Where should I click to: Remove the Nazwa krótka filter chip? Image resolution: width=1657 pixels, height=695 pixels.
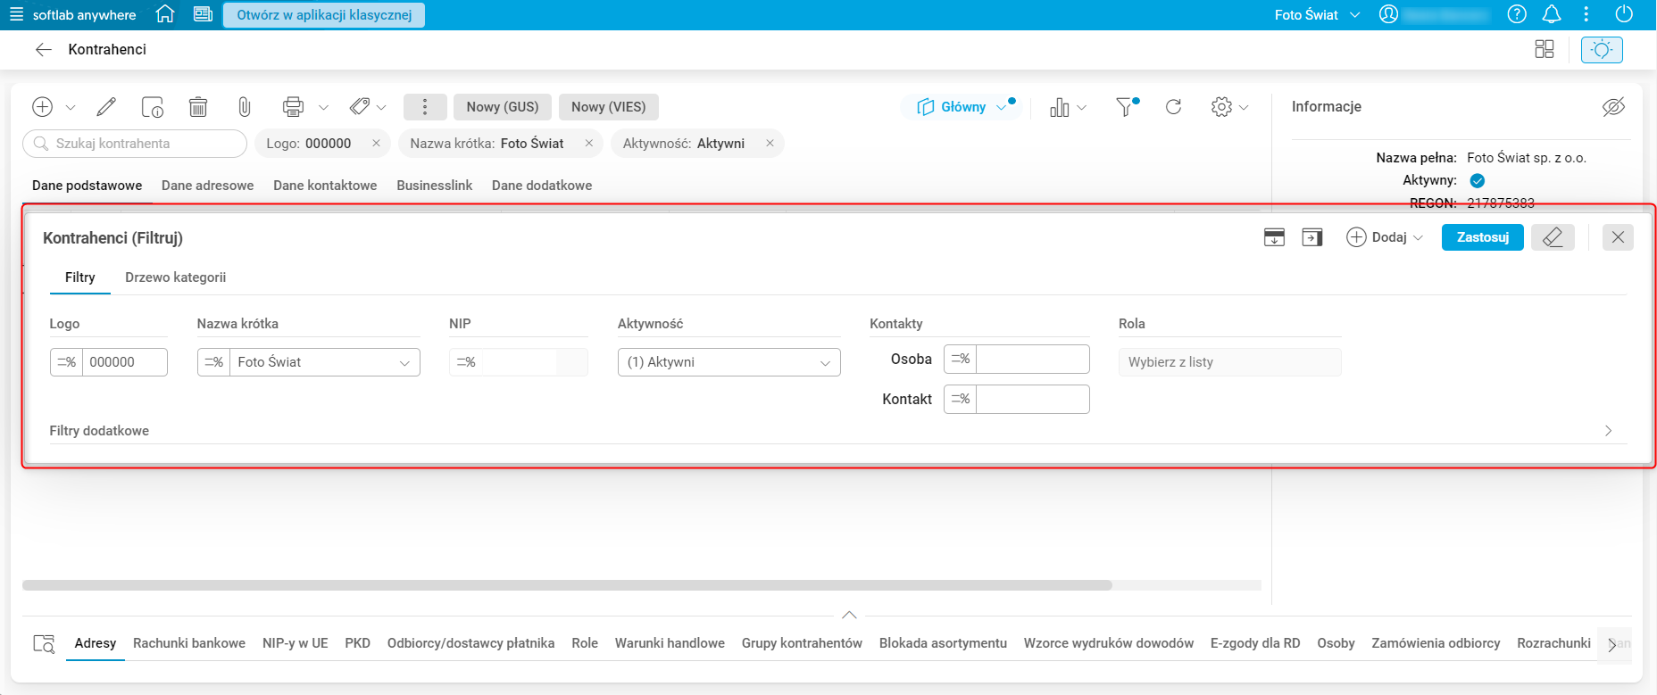[x=589, y=144]
